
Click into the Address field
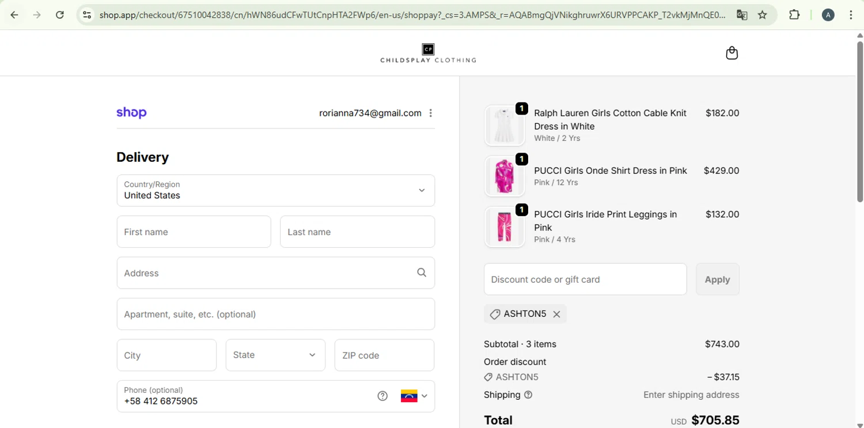[x=275, y=272]
